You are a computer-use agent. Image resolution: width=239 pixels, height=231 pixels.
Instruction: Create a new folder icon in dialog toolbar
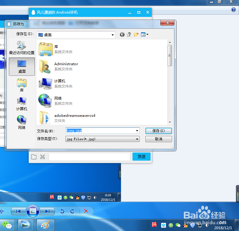136,35
